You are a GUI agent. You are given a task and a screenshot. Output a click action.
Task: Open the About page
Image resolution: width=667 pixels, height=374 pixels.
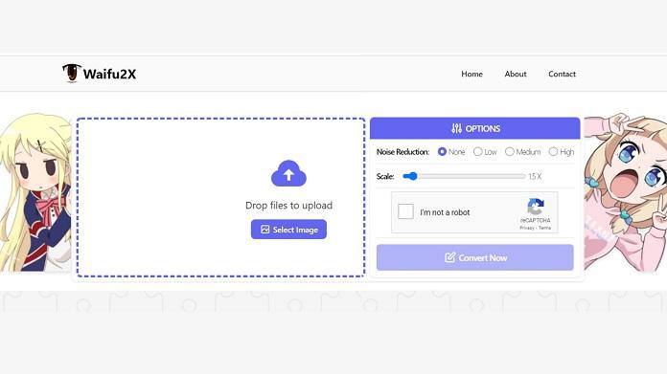[x=516, y=74]
